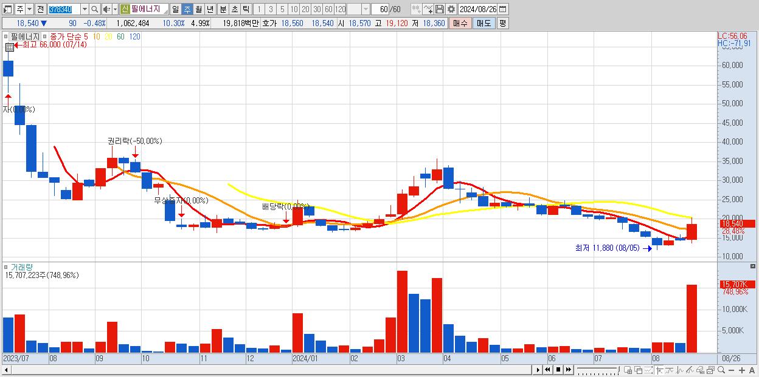This screenshot has width=759, height=377.
Task: Choose interval 5 button
Action: 282,9
